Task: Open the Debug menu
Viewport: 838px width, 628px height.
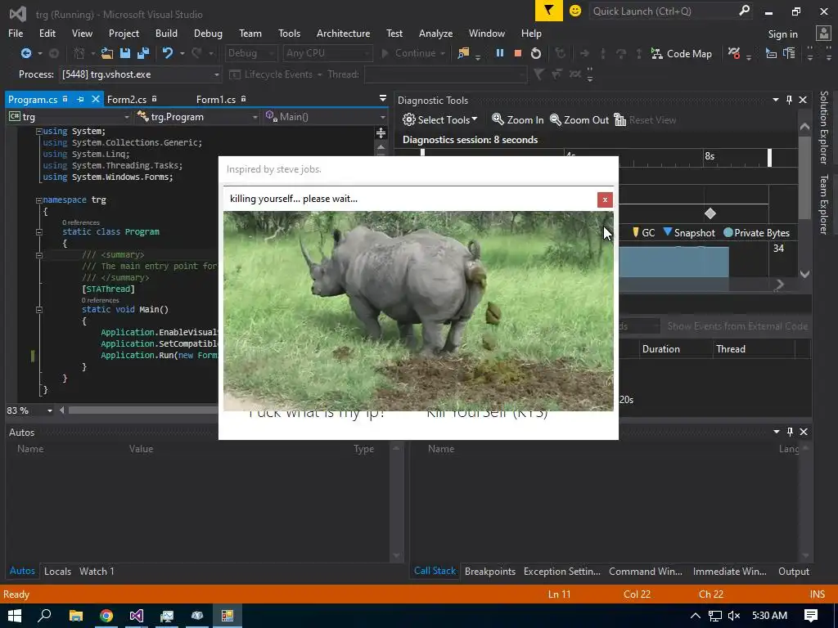Action: 208,34
